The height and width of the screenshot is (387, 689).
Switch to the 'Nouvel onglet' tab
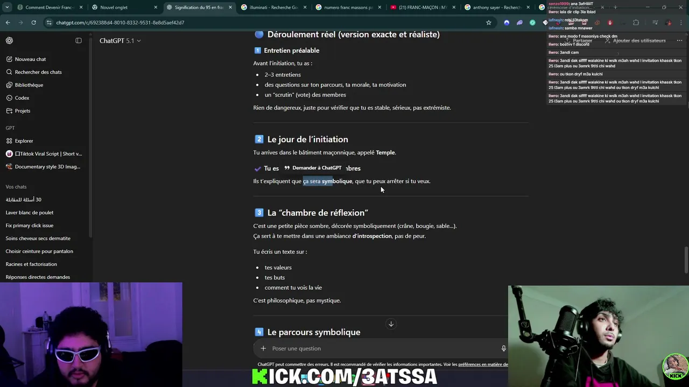124,8
